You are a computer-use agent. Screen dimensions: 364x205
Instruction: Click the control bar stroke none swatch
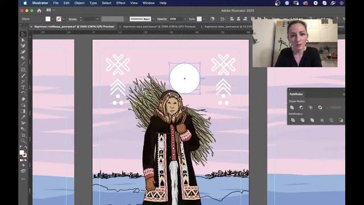click(59, 19)
